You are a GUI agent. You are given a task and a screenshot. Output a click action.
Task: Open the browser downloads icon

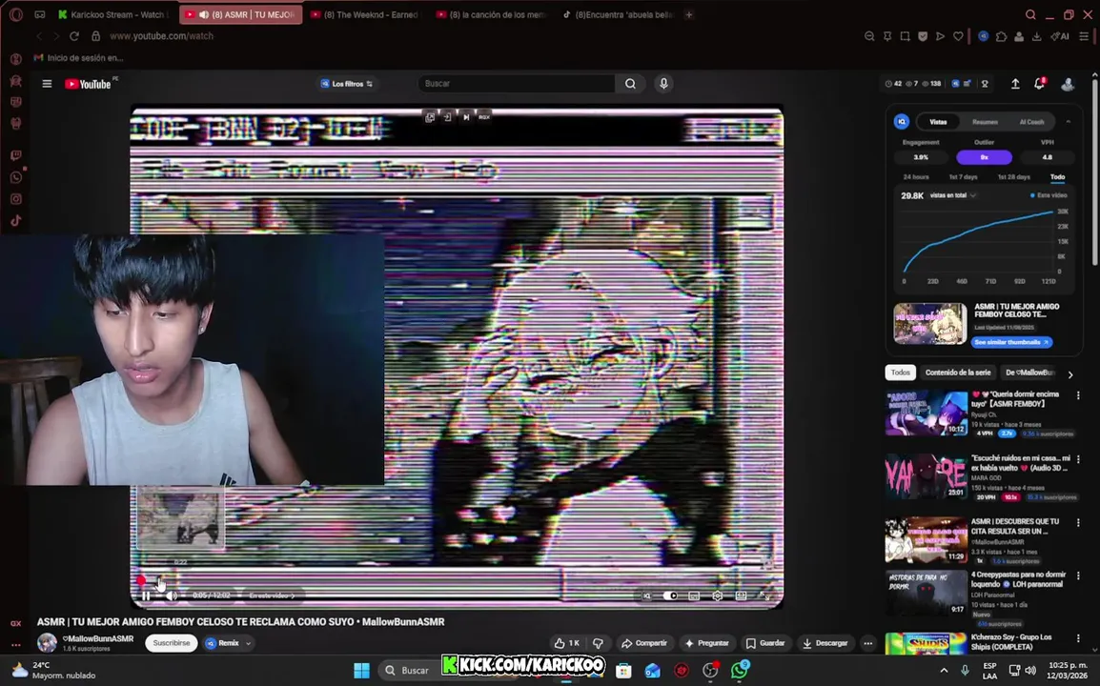1036,36
